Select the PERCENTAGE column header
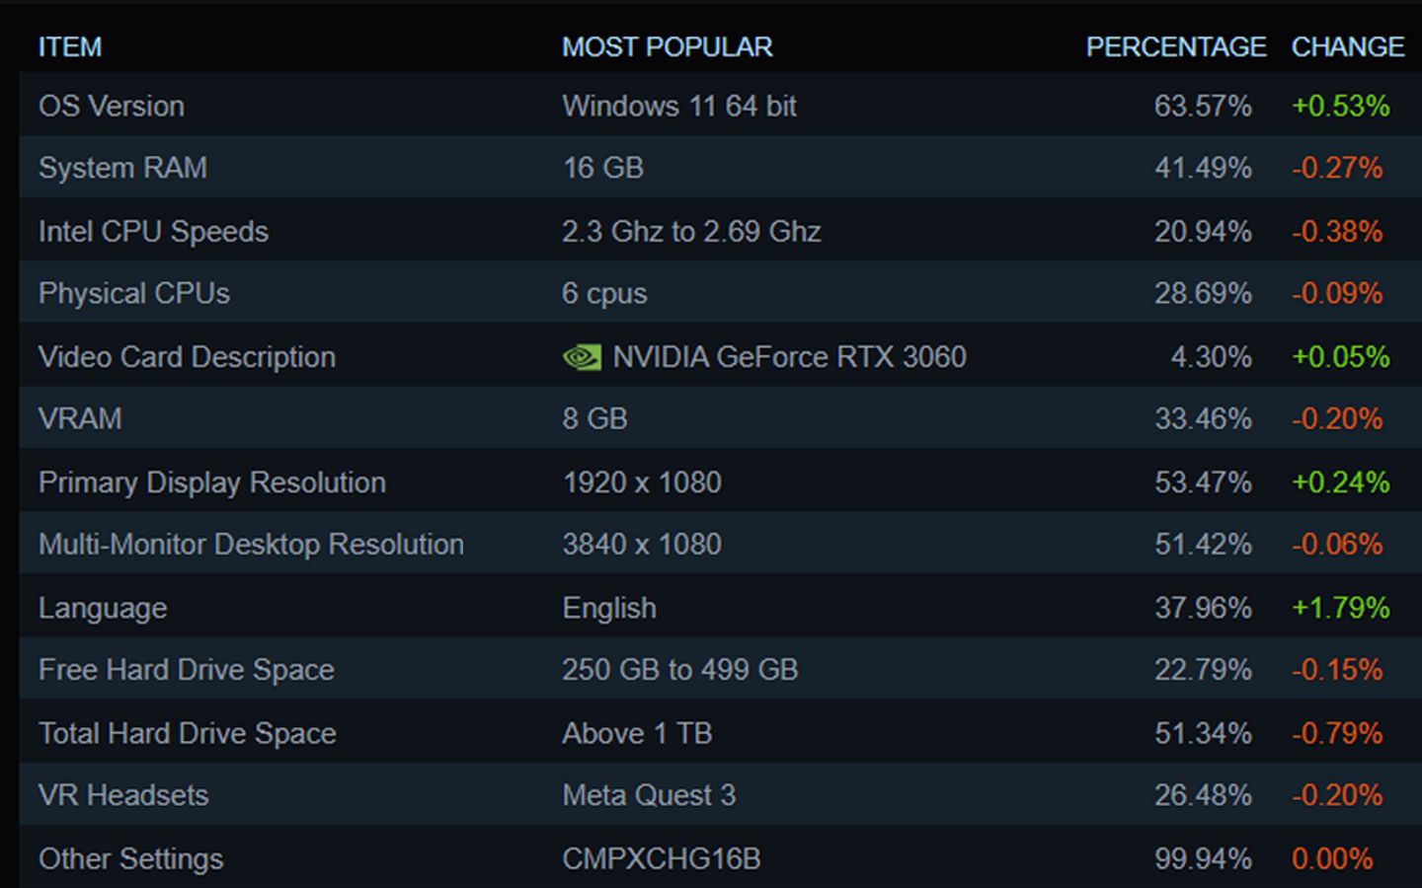The image size is (1422, 888). tap(1175, 46)
